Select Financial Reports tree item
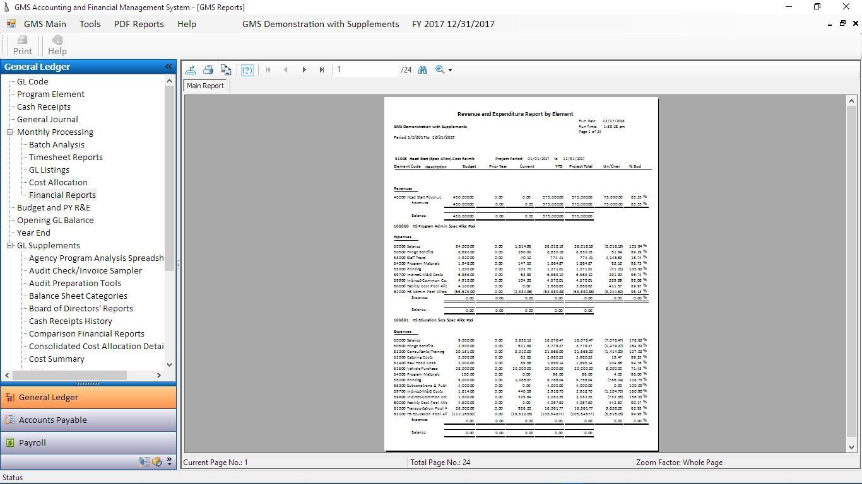Viewport: 862px width, 484px height. tap(62, 195)
